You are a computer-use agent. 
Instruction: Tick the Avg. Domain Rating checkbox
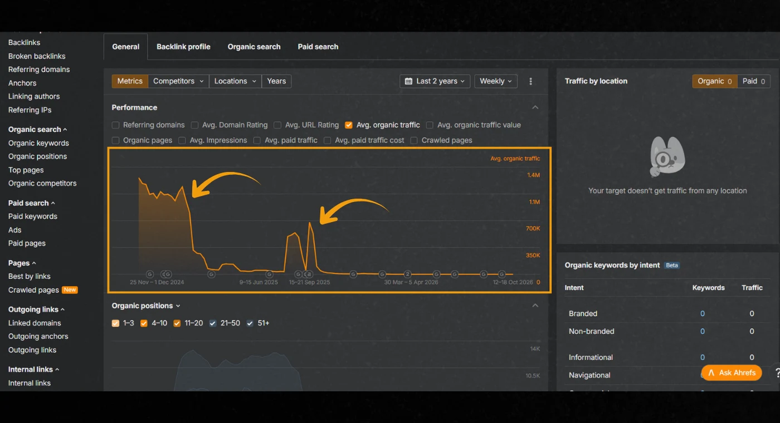tap(194, 125)
